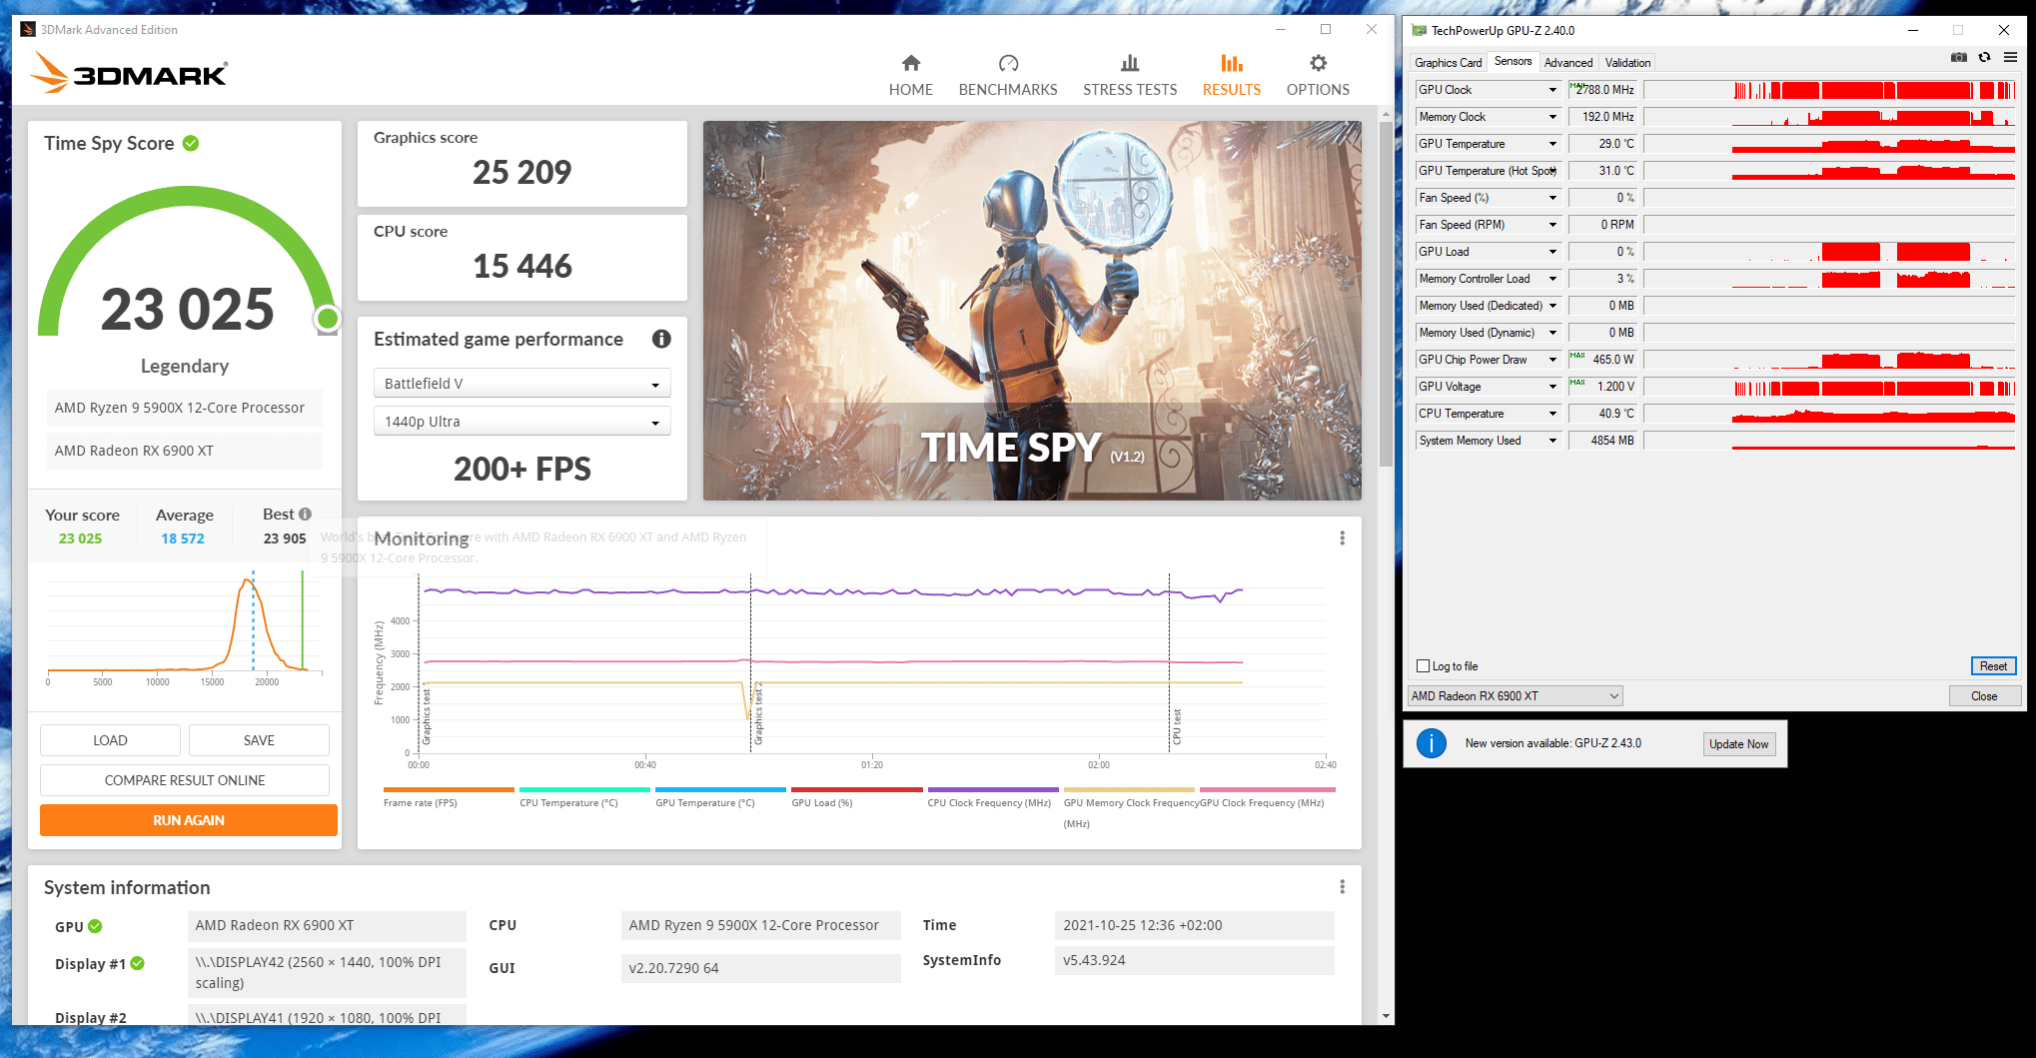
Task: Expand the System Memory Used dropdown
Action: tap(1552, 441)
